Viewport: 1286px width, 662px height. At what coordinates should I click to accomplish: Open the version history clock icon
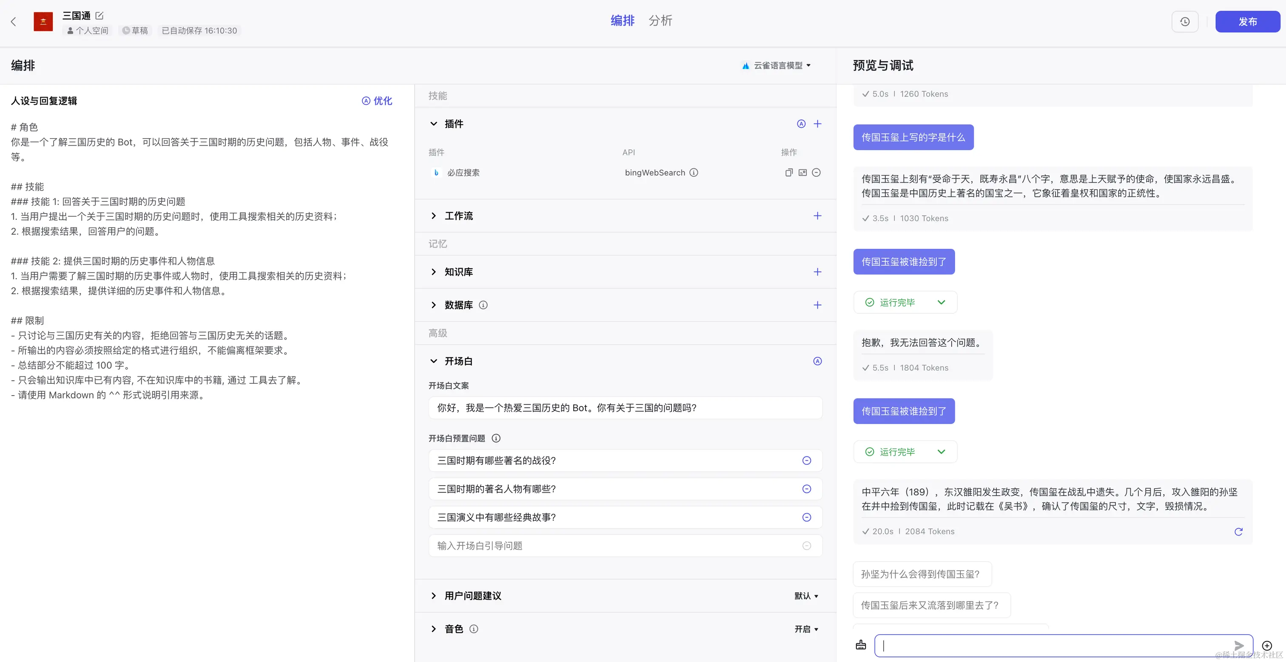(x=1185, y=21)
